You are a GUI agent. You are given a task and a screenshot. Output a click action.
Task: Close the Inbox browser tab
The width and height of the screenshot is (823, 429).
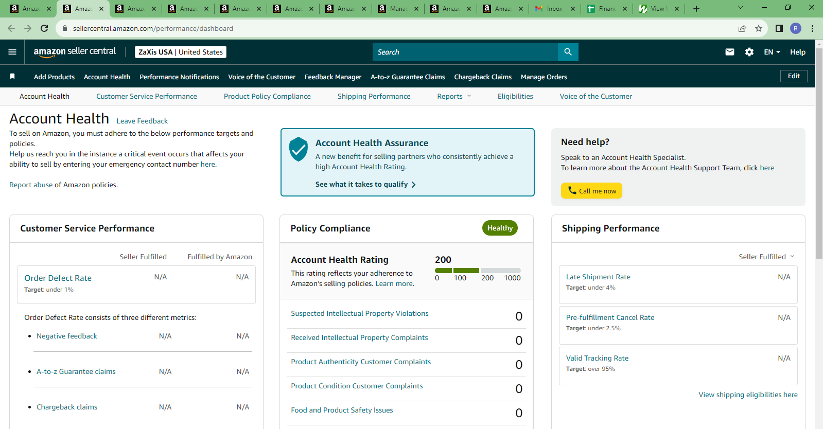coord(573,9)
